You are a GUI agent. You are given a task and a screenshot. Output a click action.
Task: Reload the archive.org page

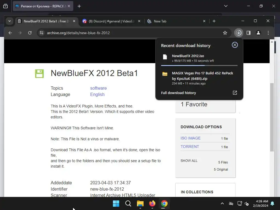[30, 33]
